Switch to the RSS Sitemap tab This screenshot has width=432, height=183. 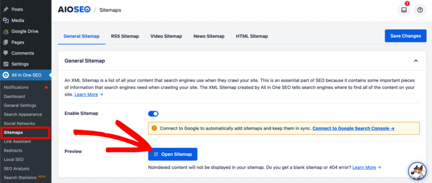coord(125,36)
